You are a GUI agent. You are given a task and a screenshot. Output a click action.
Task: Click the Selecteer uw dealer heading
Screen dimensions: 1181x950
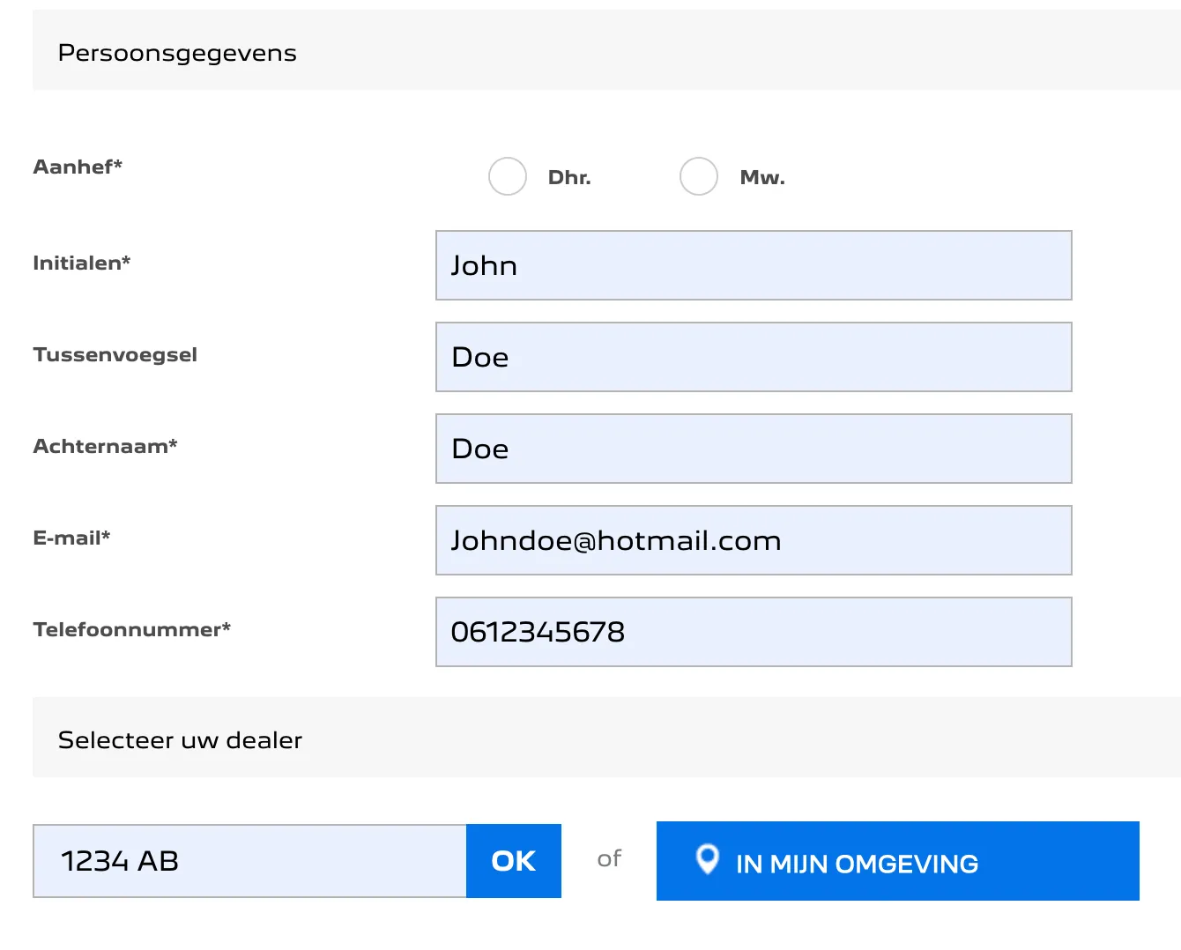(x=180, y=740)
